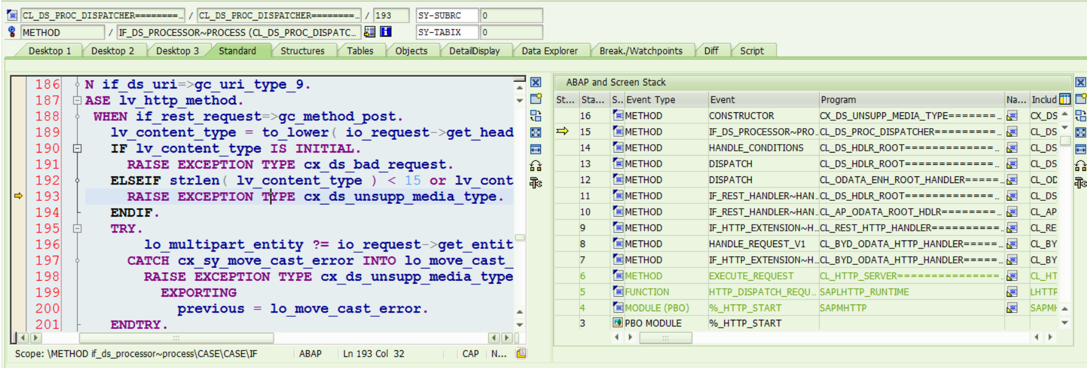The image size is (1087, 368).
Task: Open new tool icon beside source code
Action: (x=536, y=99)
